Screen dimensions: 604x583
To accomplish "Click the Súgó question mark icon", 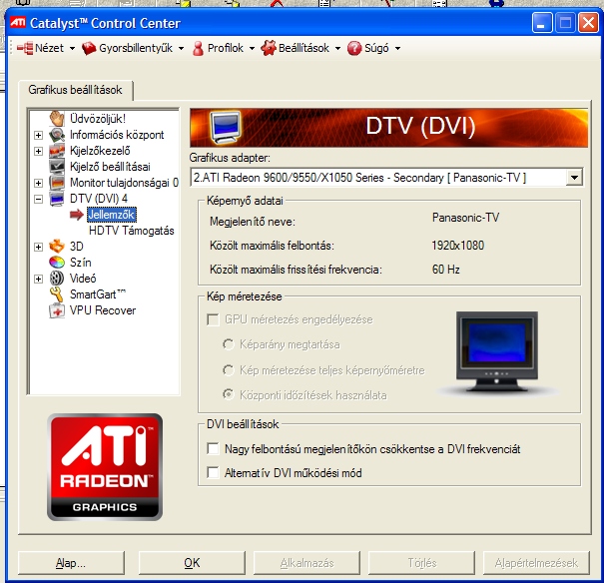I will tap(354, 48).
